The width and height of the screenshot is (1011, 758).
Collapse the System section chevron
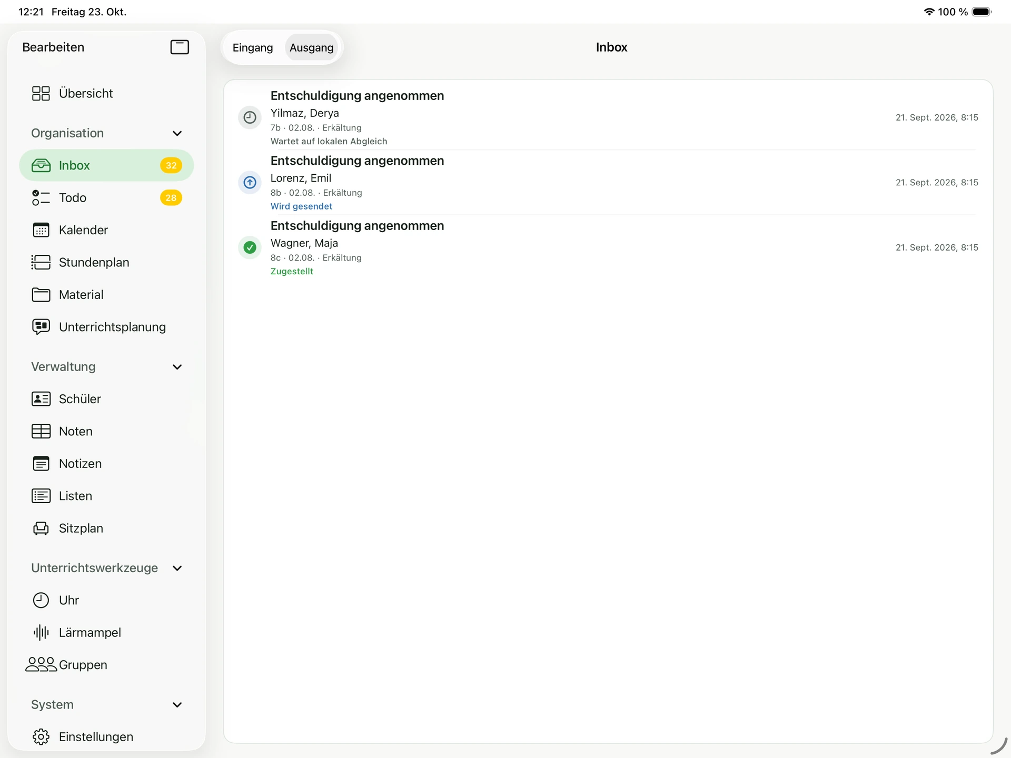point(177,705)
